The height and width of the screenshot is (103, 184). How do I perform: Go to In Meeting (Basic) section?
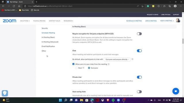click(x=48, y=37)
